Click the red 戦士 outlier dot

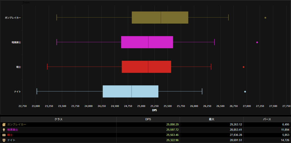(244, 67)
